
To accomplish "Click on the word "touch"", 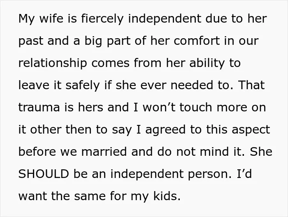I will click(196, 107).
